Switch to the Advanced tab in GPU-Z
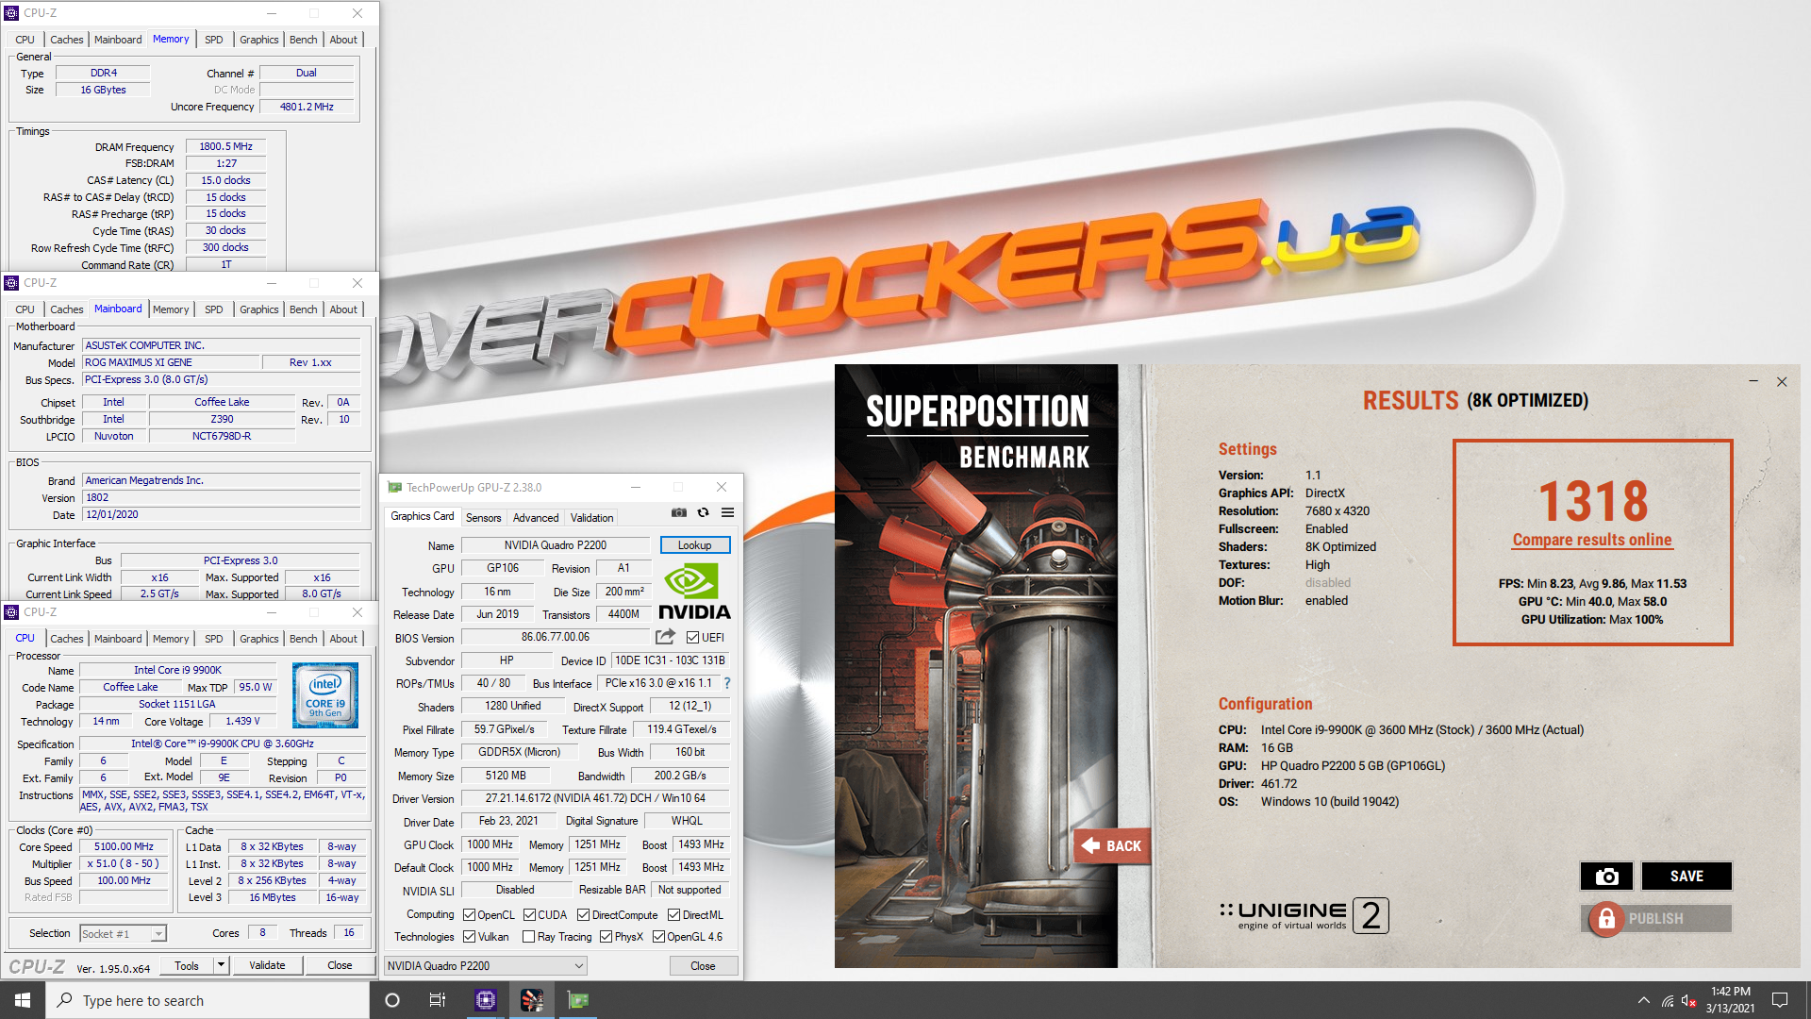This screenshot has height=1019, width=1811. (x=536, y=517)
